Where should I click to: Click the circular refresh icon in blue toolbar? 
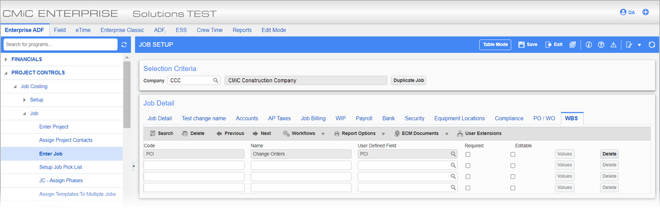652,44
